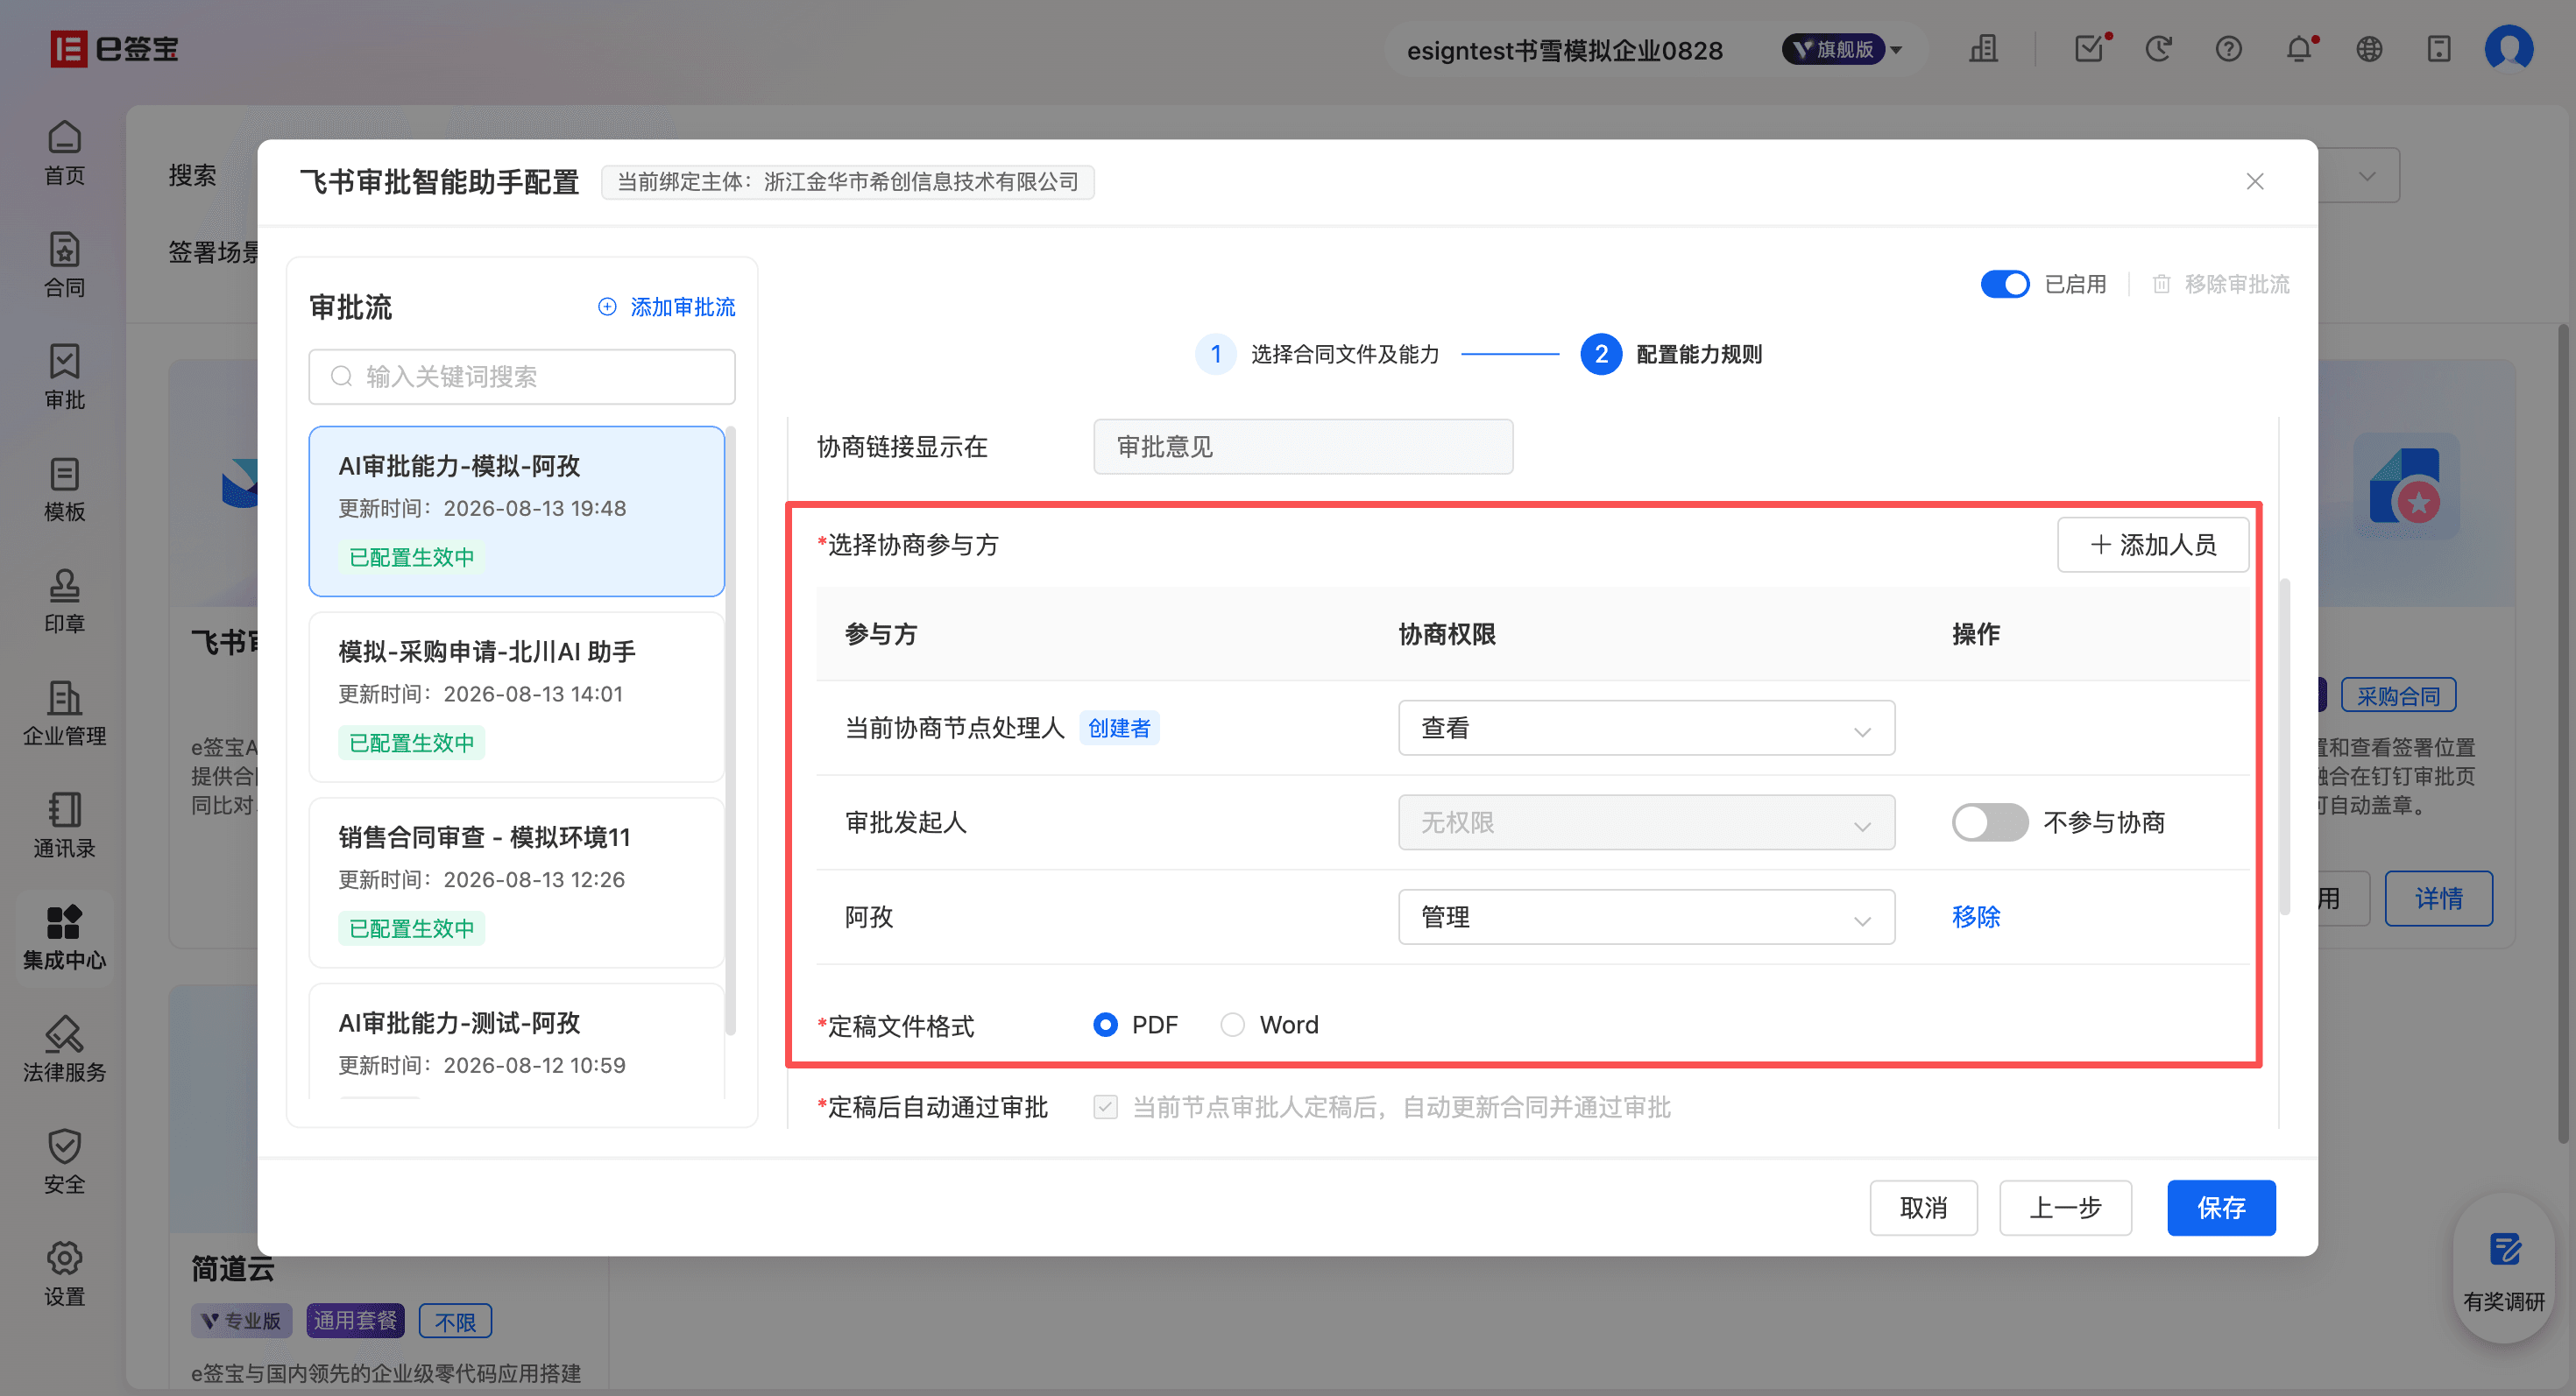2576x1396 pixels.
Task: Open the to-do checkbox icon in header
Action: (2089, 48)
